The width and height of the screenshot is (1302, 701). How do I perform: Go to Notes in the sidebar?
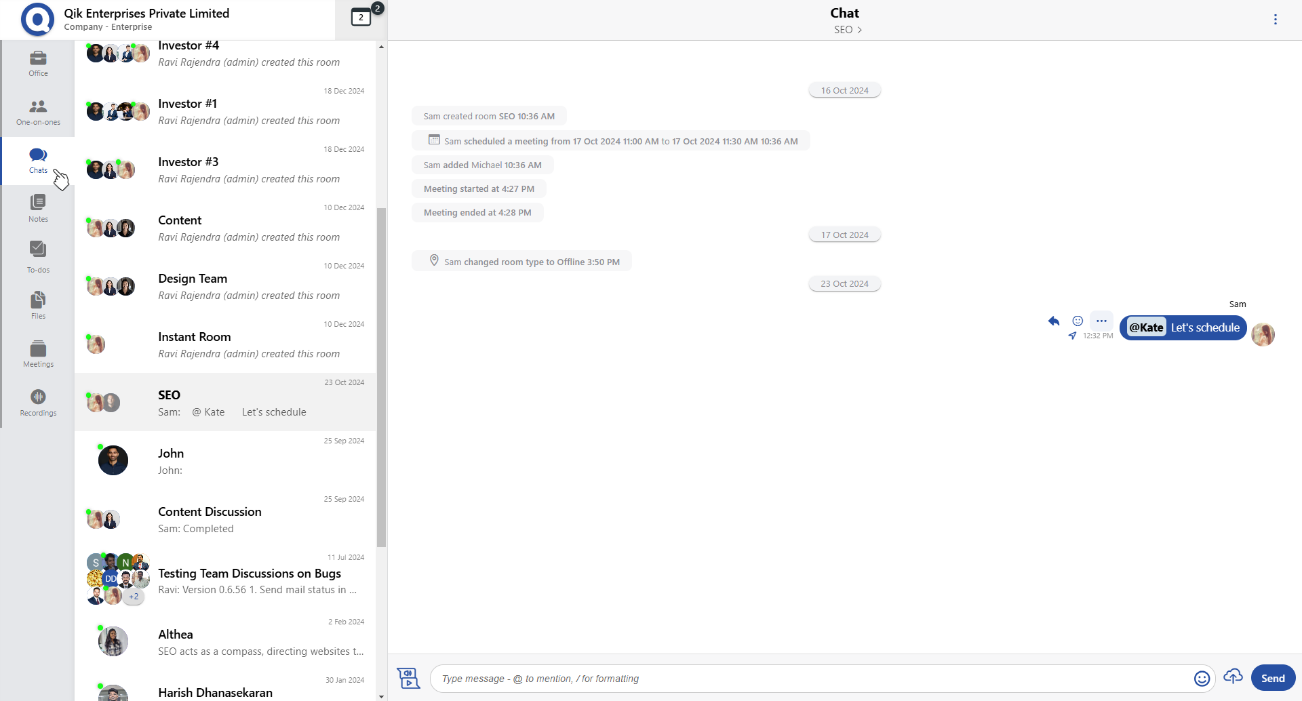(38, 209)
